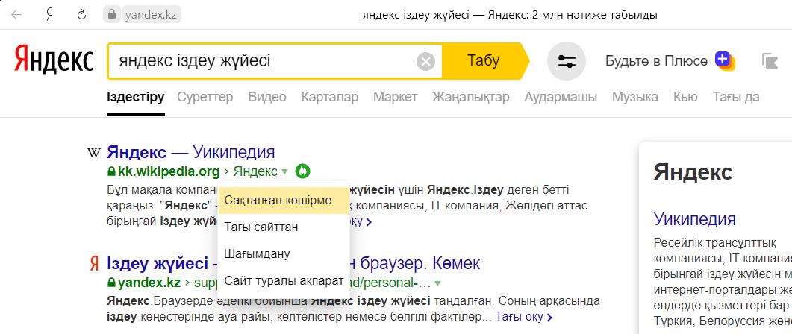The width and height of the screenshot is (792, 334).
Task: Open the collections icon at far right
Action: (x=770, y=62)
